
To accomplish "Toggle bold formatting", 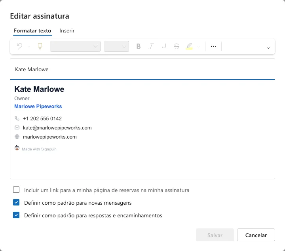I will click(x=138, y=47).
